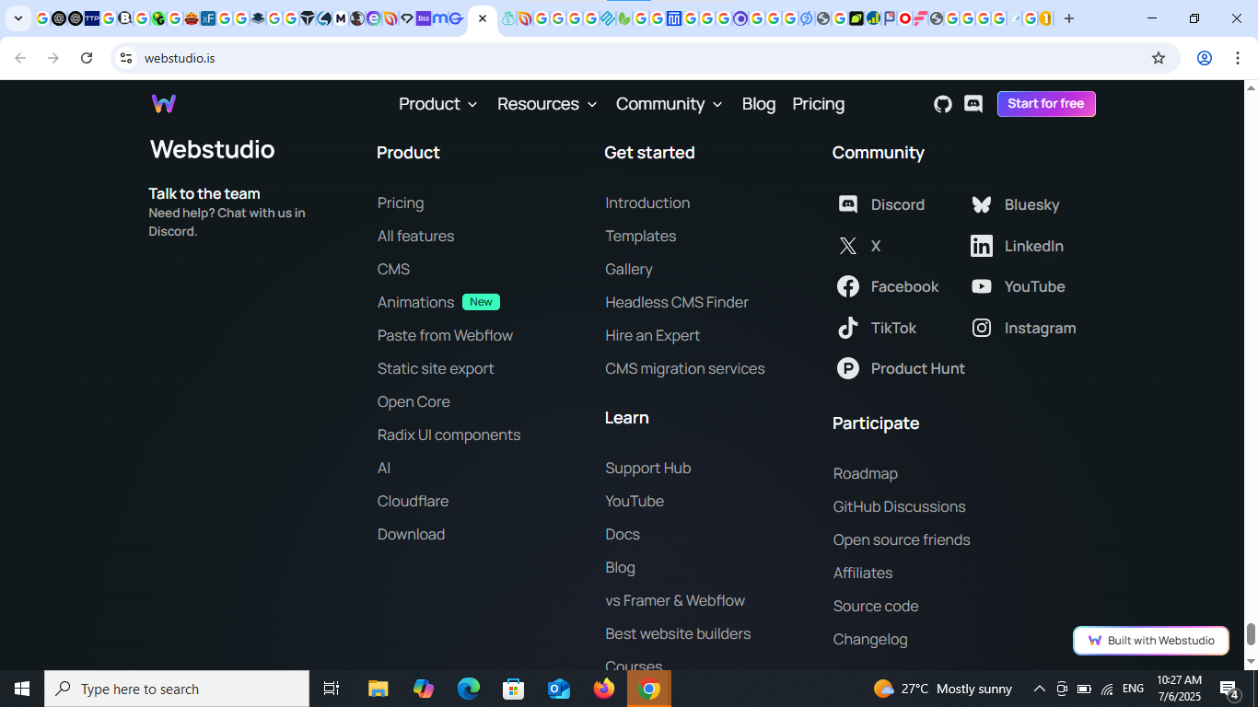Click the TikTok icon under Community
Viewport: 1258px width, 707px height.
[848, 328]
